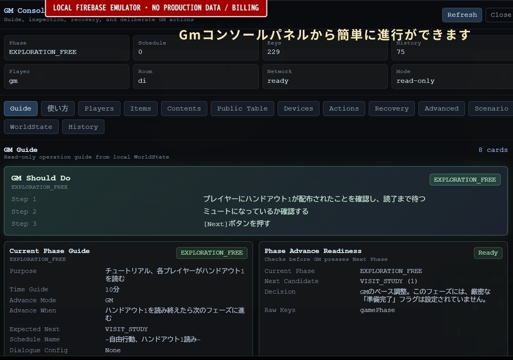The width and height of the screenshot is (513, 360).
Task: Click the Advance When handout text
Action: 175,314
